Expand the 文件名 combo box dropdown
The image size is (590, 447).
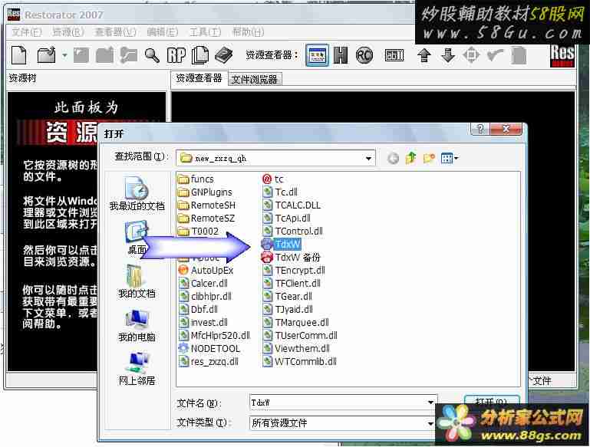coord(431,403)
